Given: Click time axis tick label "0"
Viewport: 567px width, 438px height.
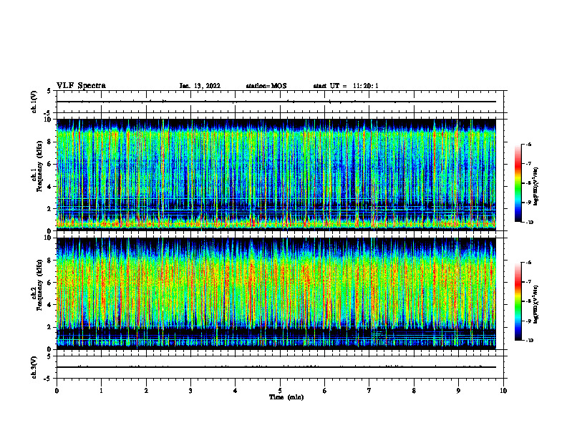Looking at the screenshot, I should tap(57, 391).
